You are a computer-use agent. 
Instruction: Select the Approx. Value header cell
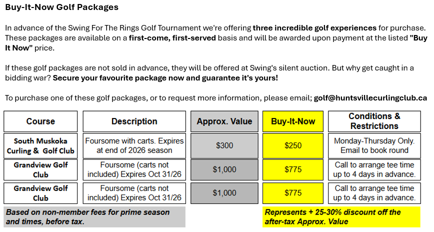(224, 121)
